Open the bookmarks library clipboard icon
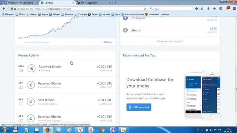Screen dimensions: 237x133 coord(202,9)
